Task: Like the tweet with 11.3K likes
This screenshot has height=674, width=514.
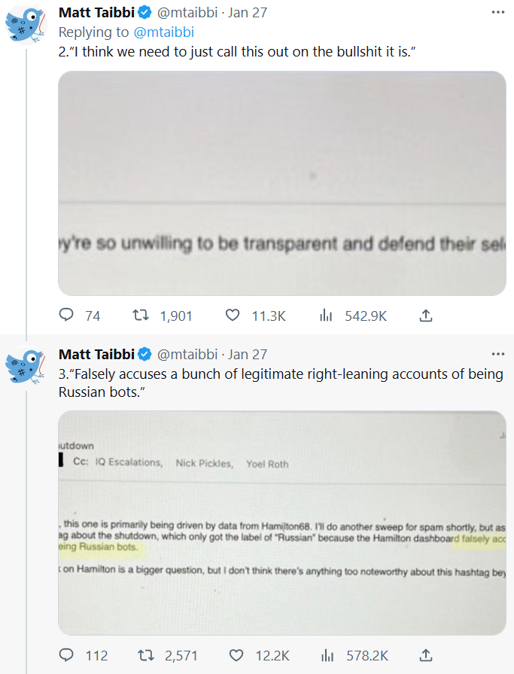Action: tap(233, 316)
